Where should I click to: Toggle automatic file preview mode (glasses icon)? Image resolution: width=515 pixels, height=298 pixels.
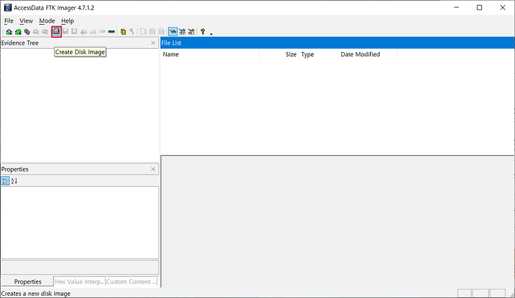tap(173, 32)
